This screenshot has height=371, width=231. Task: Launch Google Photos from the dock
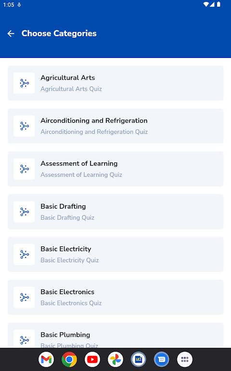point(115,359)
